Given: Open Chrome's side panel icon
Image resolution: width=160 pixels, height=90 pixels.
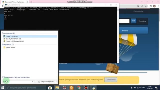Looking at the screenshot, I should 150,6.
